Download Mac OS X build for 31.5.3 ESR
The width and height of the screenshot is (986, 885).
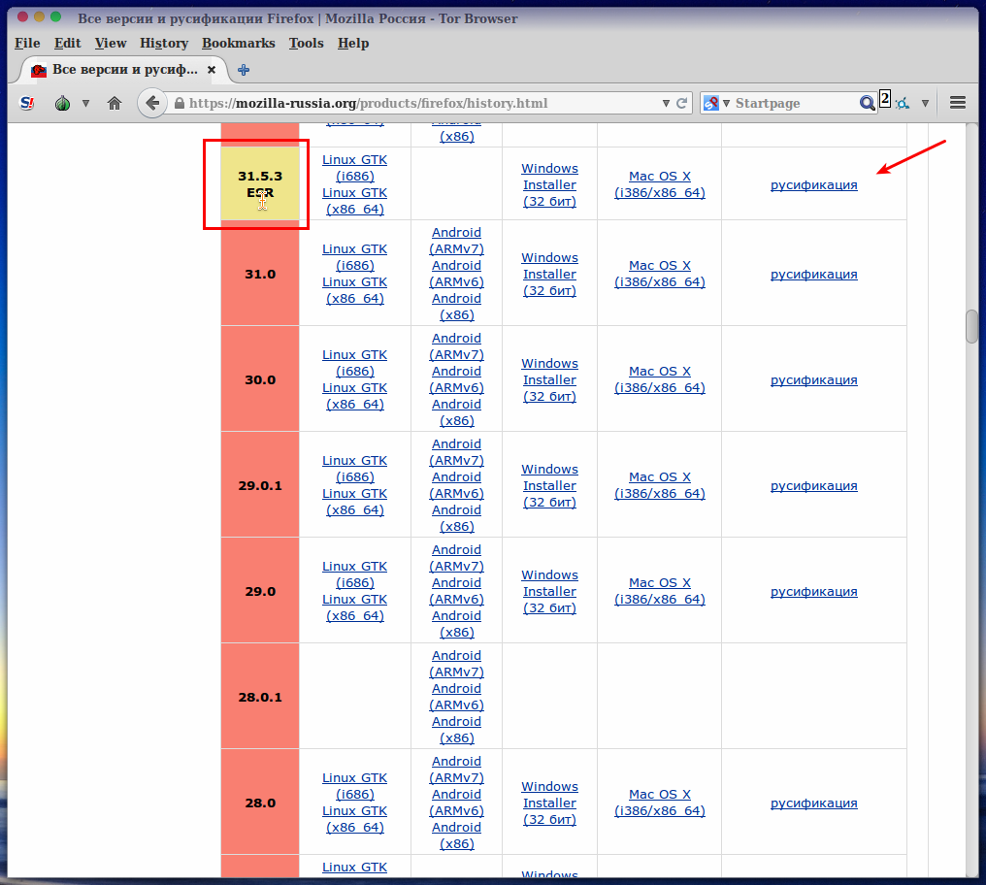point(660,184)
